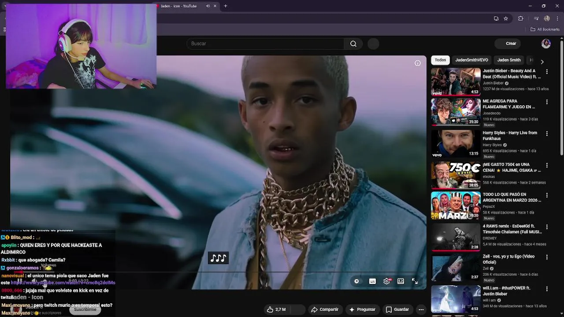Screen dimensions: 564x317
Task: Open options for will.i.am #thatPOWER video
Action: (547, 288)
